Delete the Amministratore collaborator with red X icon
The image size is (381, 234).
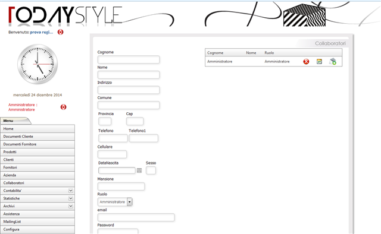tap(306, 62)
